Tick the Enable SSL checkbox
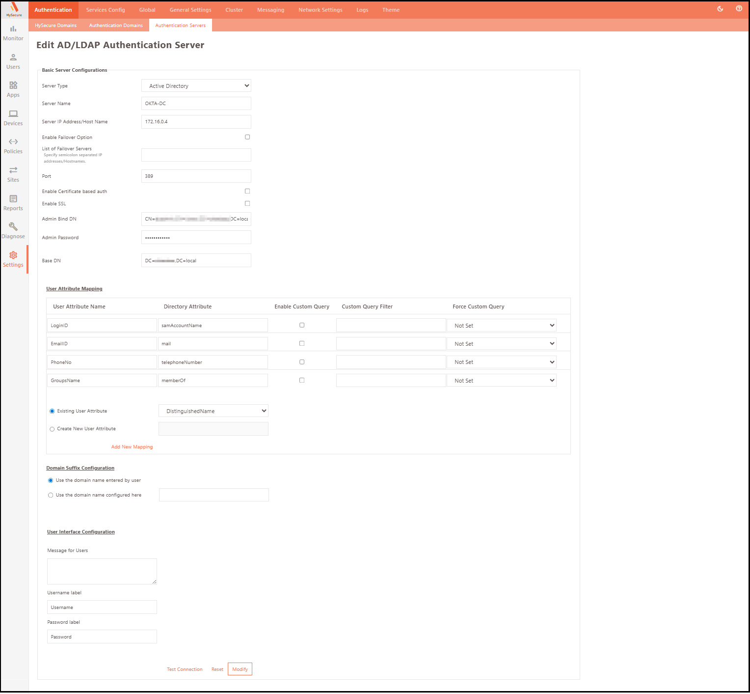 point(247,203)
